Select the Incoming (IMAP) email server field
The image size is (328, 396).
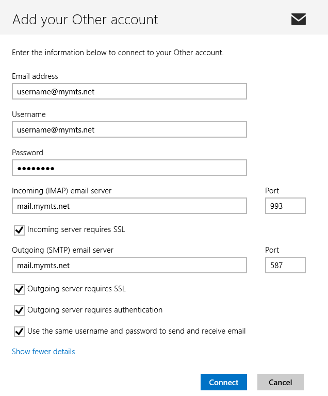pyautogui.click(x=129, y=206)
